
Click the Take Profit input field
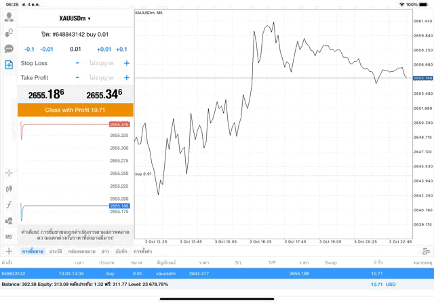(101, 78)
